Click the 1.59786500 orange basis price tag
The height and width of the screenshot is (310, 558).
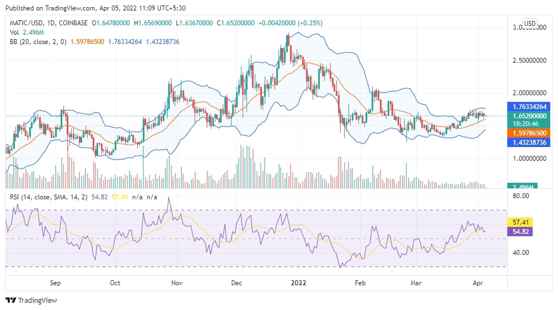point(529,133)
